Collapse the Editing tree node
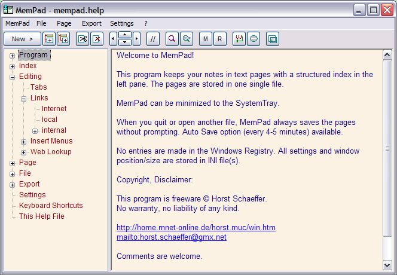Image resolution: width=397 pixels, height=275 pixels. [12, 77]
